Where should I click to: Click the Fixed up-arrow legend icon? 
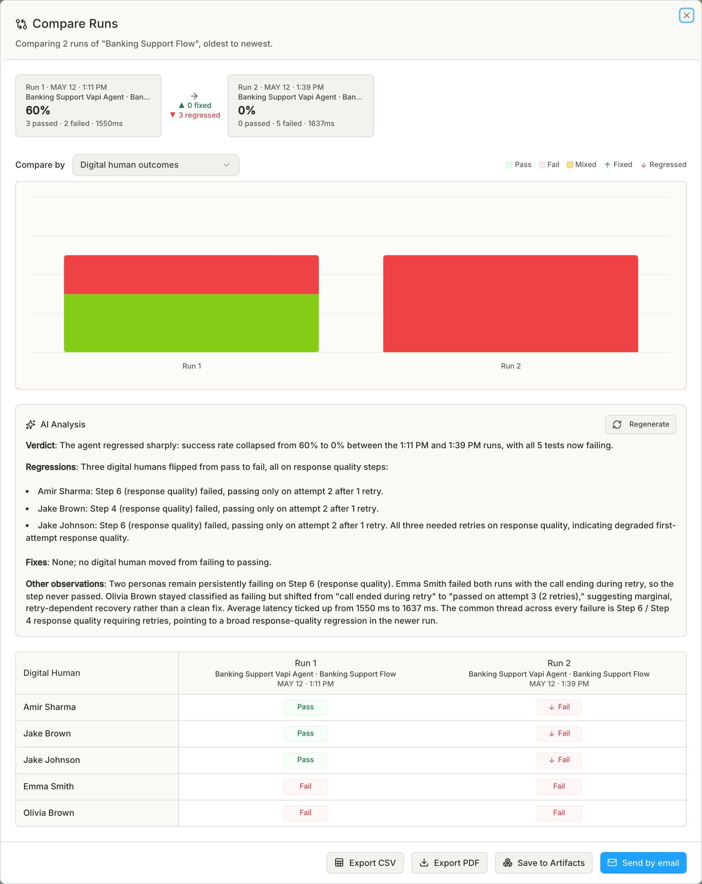(x=607, y=165)
